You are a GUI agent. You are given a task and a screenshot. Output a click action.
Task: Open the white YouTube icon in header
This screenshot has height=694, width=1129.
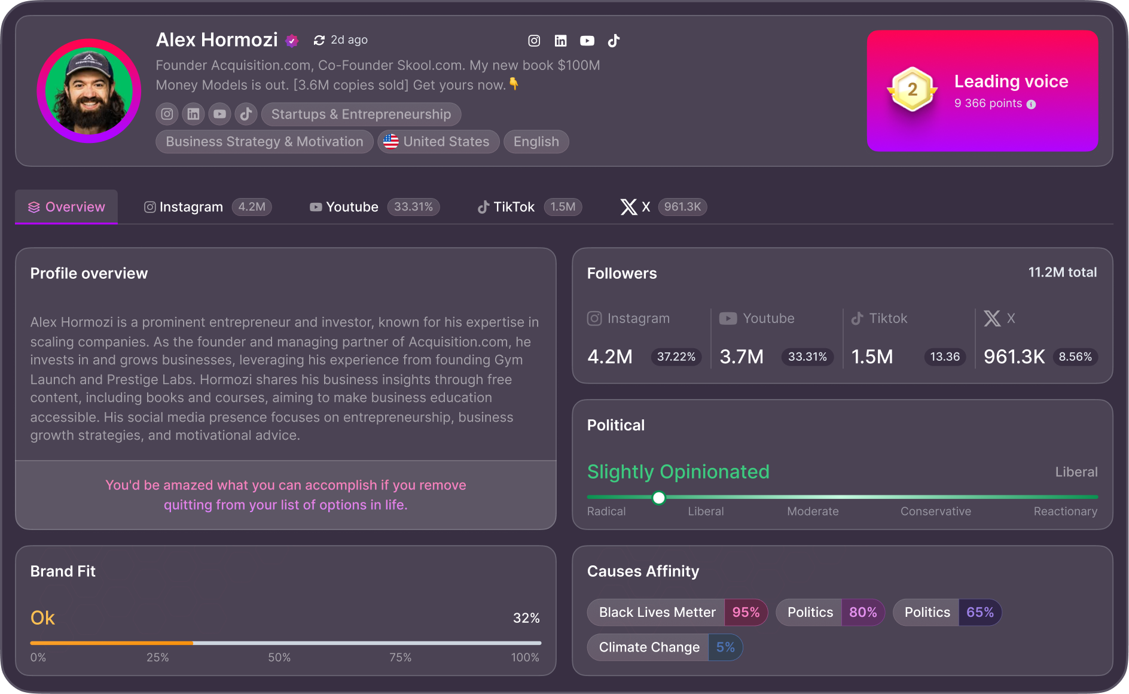(x=587, y=41)
